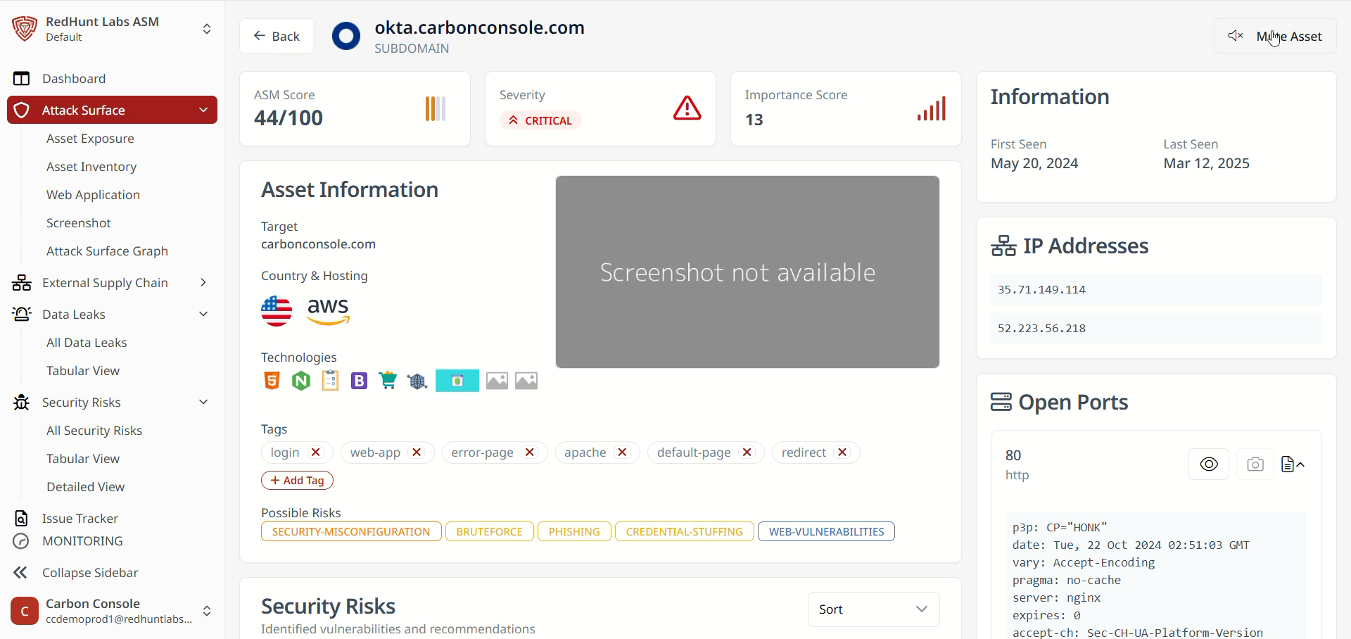Click the globe network technology icon

pyautogui.click(x=417, y=381)
